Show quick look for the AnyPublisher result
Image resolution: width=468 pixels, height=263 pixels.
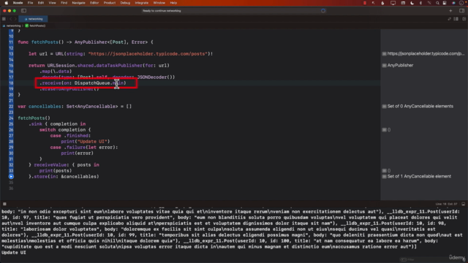385,65
